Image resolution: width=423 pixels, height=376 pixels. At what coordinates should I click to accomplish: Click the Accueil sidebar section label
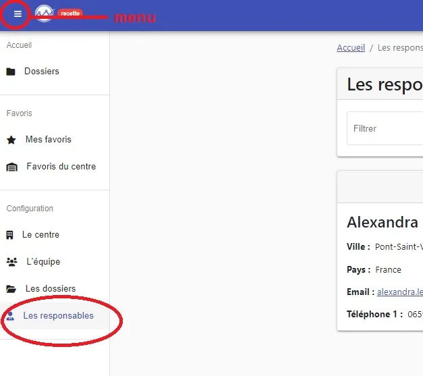pos(19,45)
